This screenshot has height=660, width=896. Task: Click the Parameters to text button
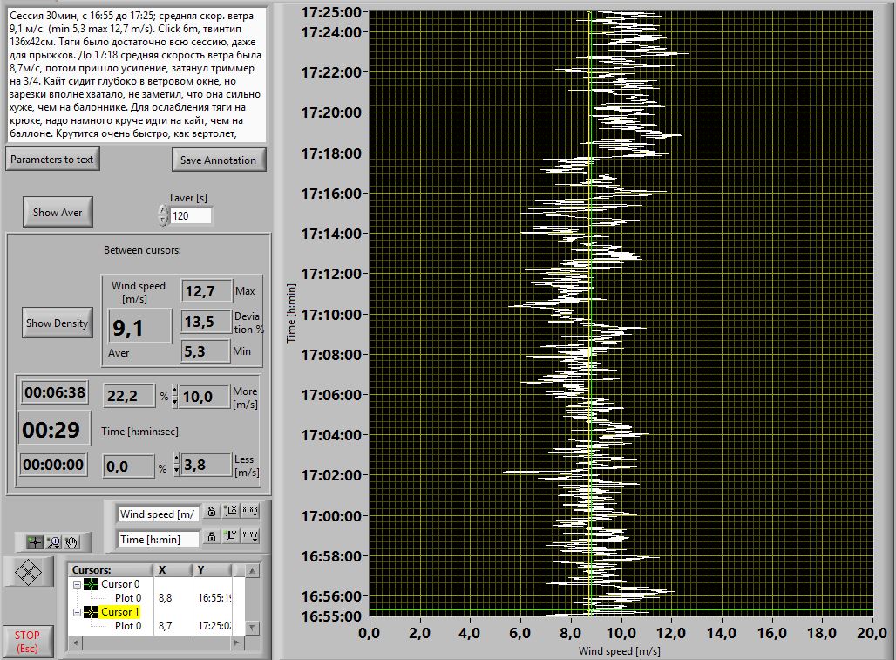click(x=52, y=160)
